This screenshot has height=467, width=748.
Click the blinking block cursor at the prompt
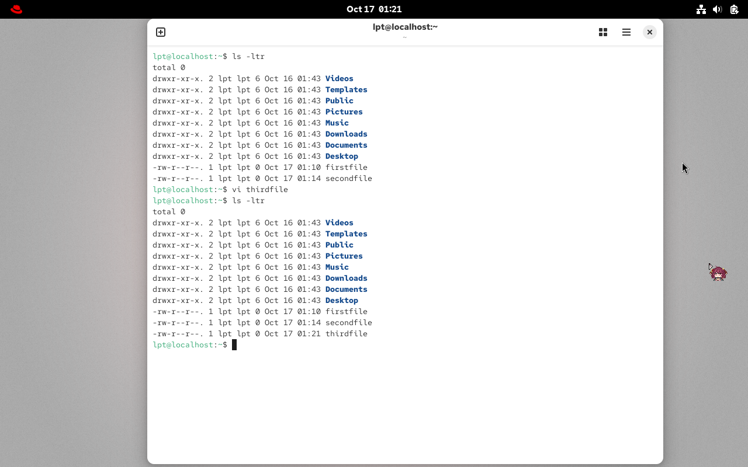234,344
